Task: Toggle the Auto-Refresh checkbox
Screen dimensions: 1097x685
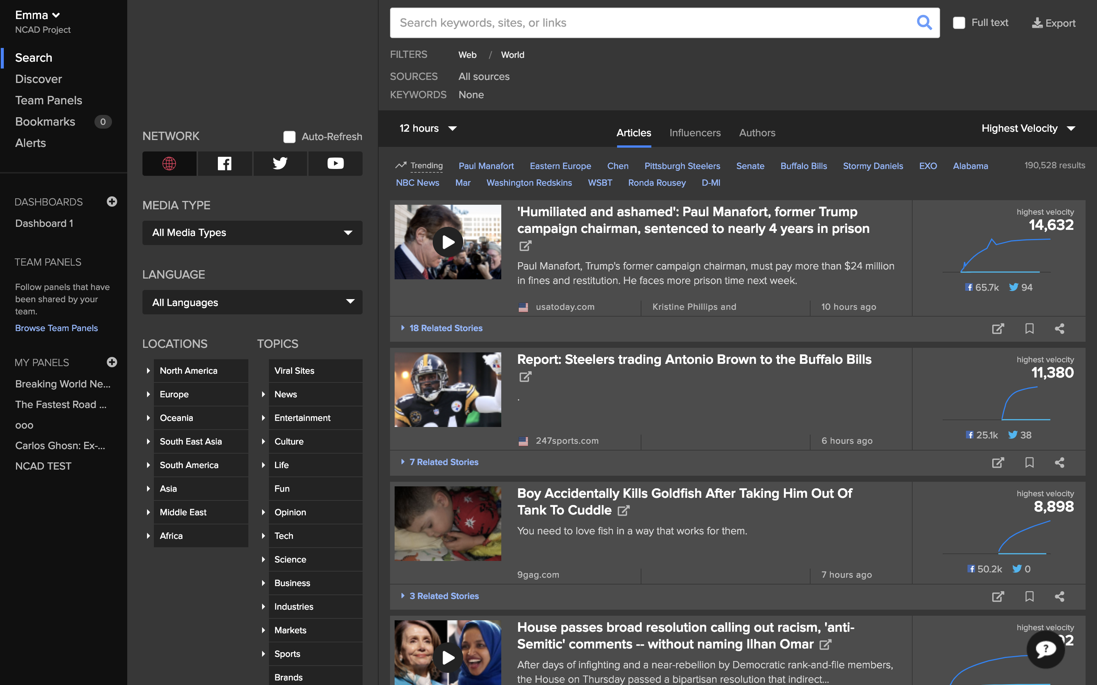Action: click(289, 137)
